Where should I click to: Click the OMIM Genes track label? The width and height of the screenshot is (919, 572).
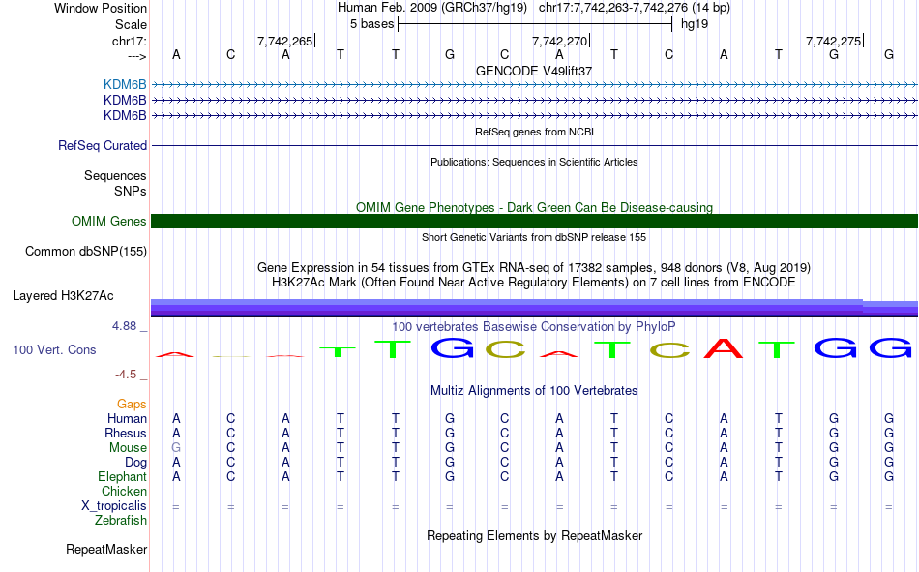click(x=109, y=222)
